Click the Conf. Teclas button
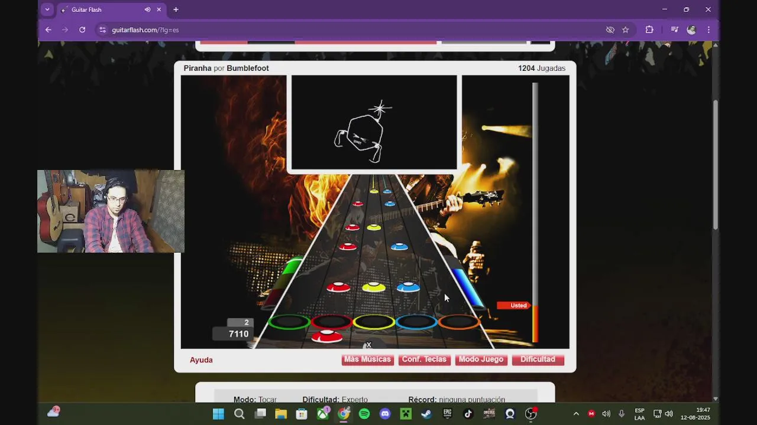The image size is (757, 425). click(424, 359)
